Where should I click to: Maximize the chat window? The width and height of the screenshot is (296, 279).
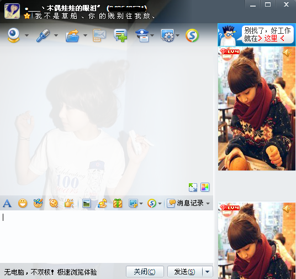[x=268, y=4]
